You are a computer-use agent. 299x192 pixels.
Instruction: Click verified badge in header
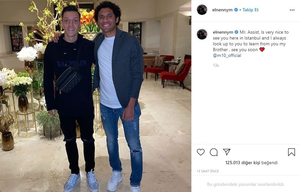tap(236, 10)
